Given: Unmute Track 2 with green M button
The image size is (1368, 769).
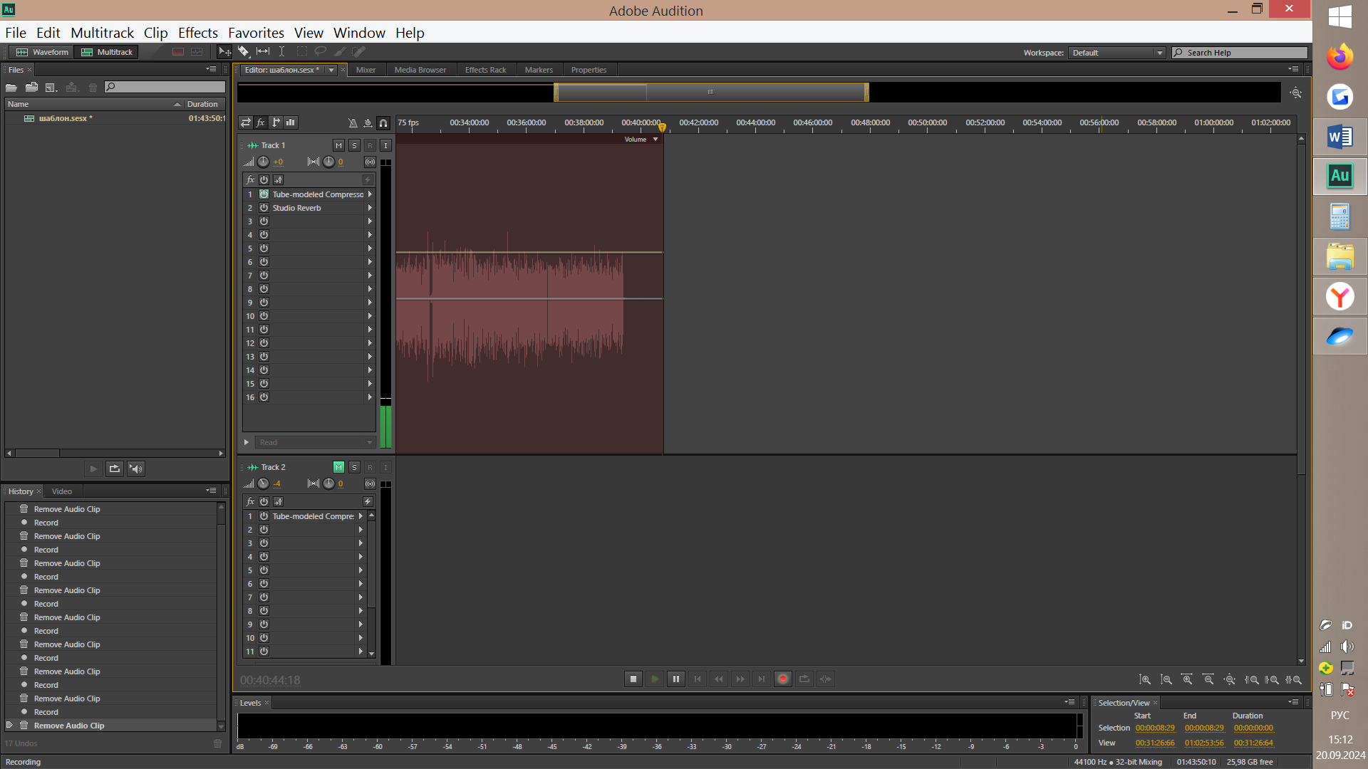Looking at the screenshot, I should tap(338, 467).
